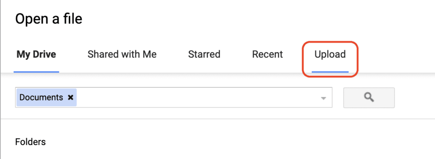The height and width of the screenshot is (159, 435).
Task: Clear the Documents file-type filter
Action: point(71,98)
